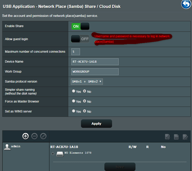The image size is (192, 171).
Task: Click the rename folder icon
Action: pyautogui.click(x=185, y=137)
